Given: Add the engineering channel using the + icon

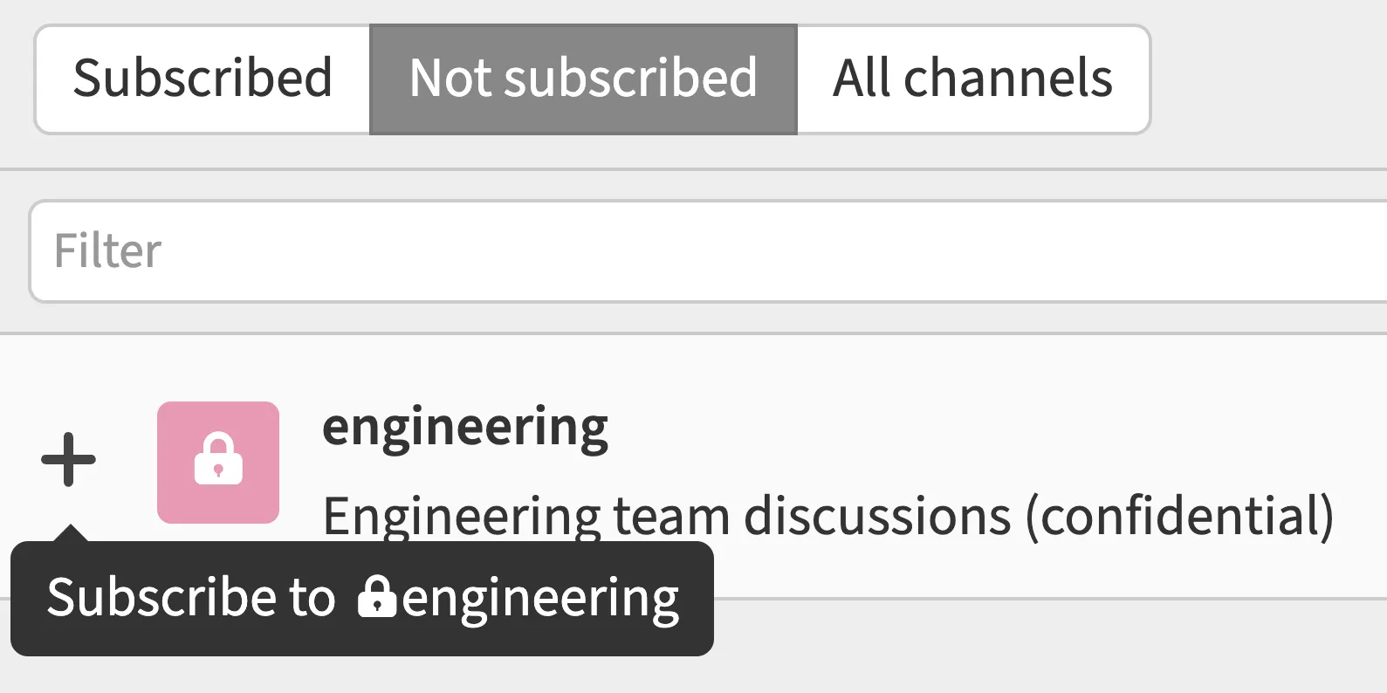Looking at the screenshot, I should tap(68, 459).
